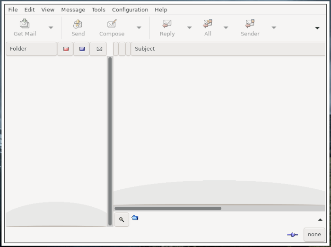Open the Sender reply dropdown arrow

(x=274, y=27)
